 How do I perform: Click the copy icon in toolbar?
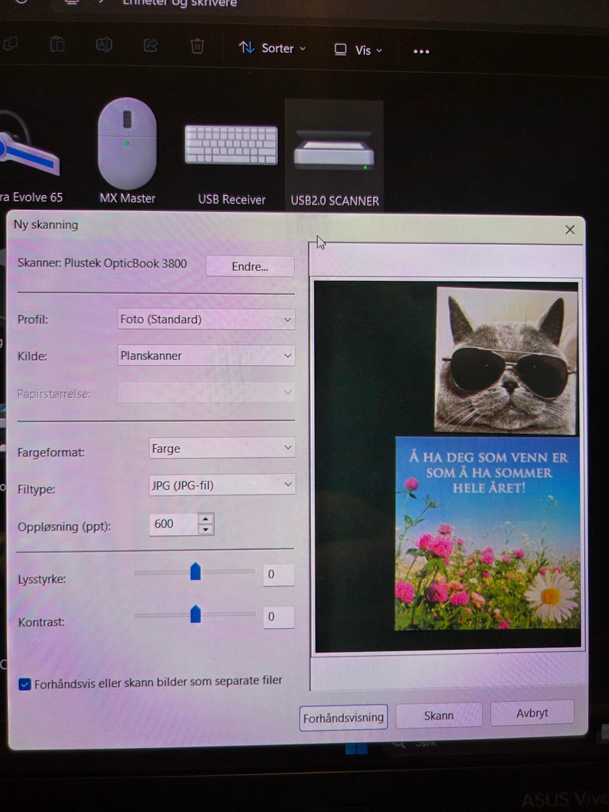(11, 44)
